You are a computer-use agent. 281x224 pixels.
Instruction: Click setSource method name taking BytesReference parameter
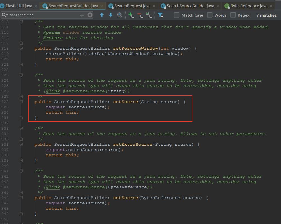pos(126,198)
